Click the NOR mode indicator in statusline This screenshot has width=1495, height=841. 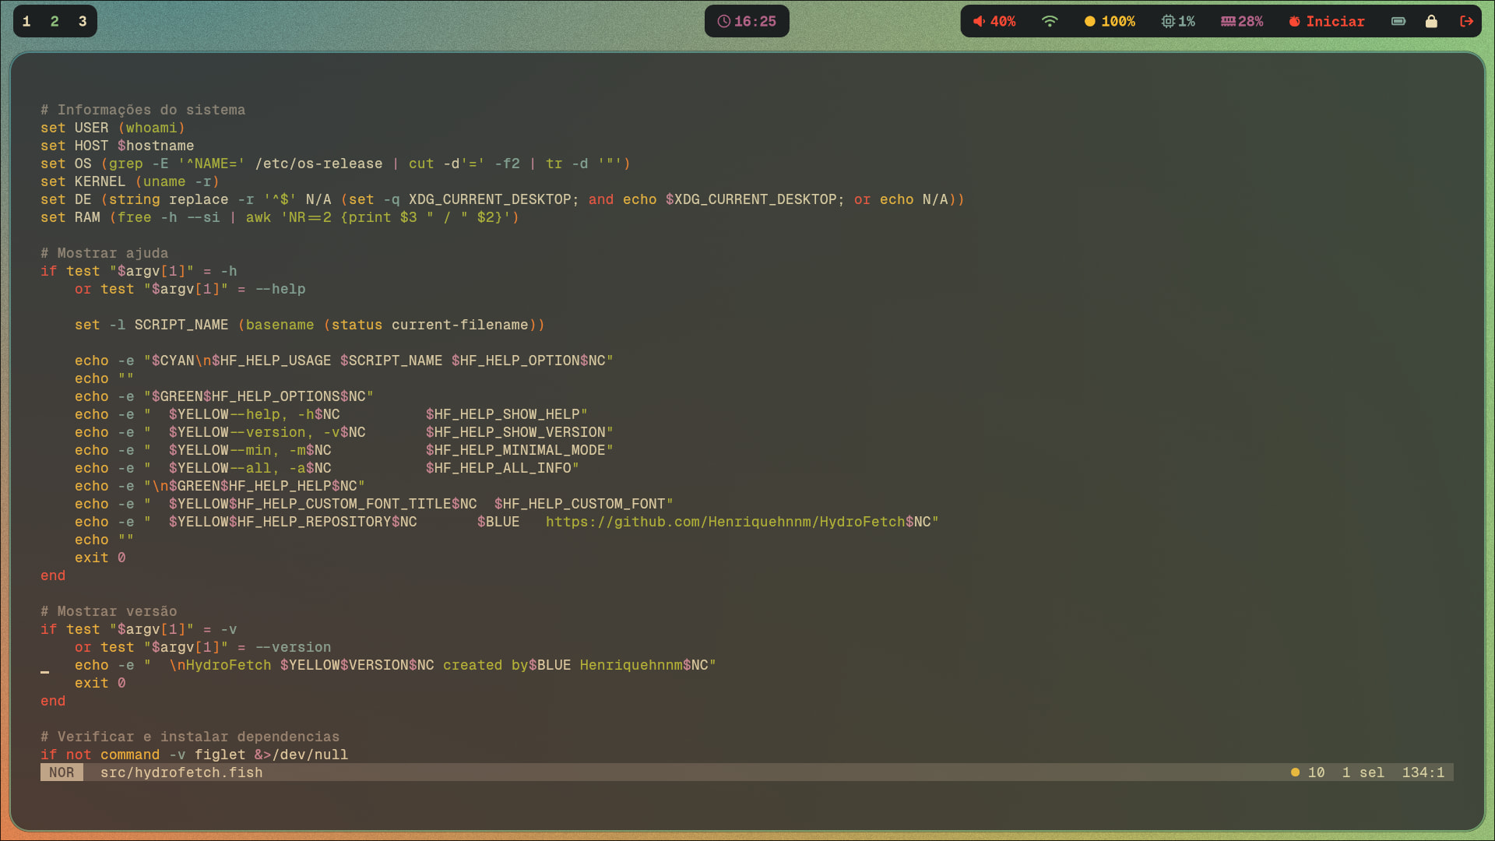click(x=62, y=772)
